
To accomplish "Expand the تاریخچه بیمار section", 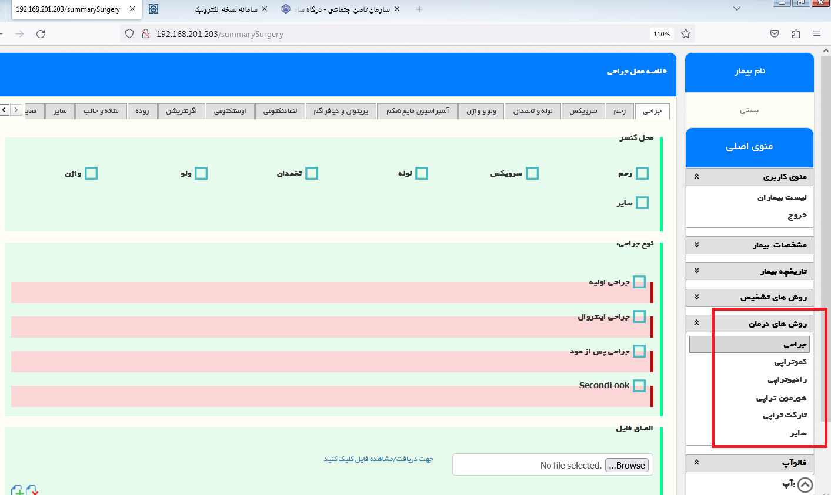I will [x=749, y=271].
